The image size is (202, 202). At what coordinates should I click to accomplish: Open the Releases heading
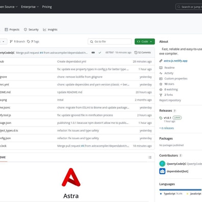tap(165, 111)
